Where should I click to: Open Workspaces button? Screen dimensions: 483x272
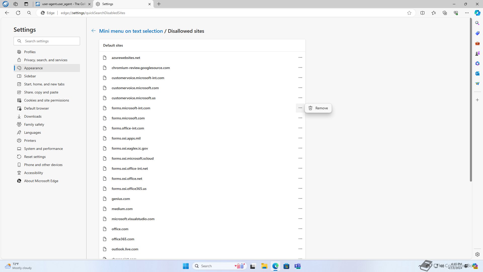(16, 4)
